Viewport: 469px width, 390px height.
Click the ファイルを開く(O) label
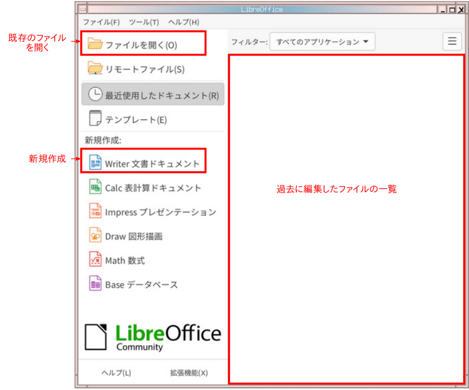141,45
